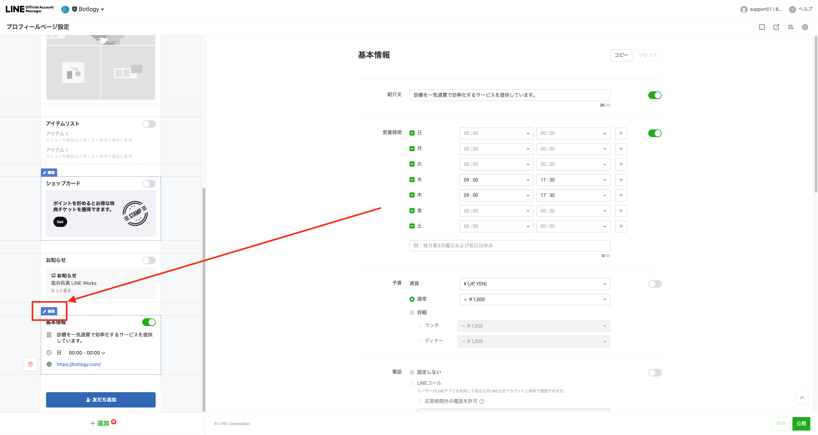This screenshot has height=435, width=818.
Task: Open the currency ¥ (JP, YEN) dropdown
Action: click(534, 284)
